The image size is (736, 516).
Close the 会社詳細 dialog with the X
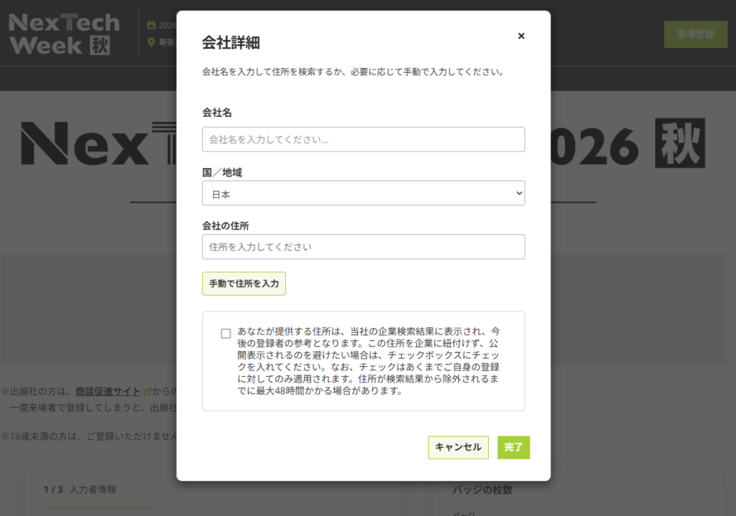521,36
